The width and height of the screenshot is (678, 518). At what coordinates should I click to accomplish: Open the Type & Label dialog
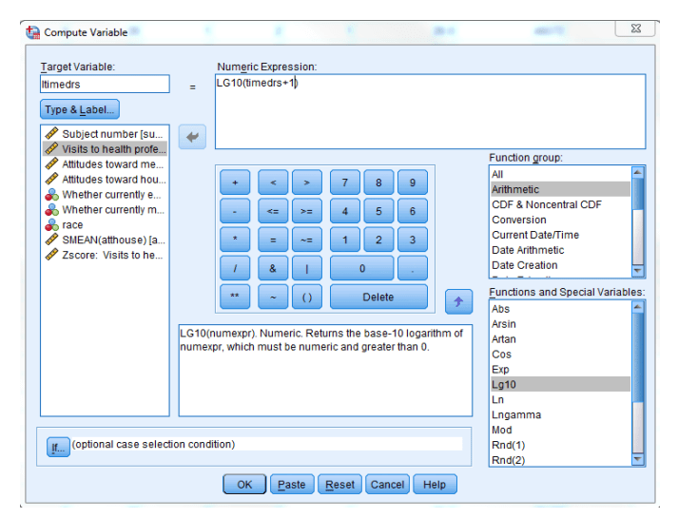[79, 109]
